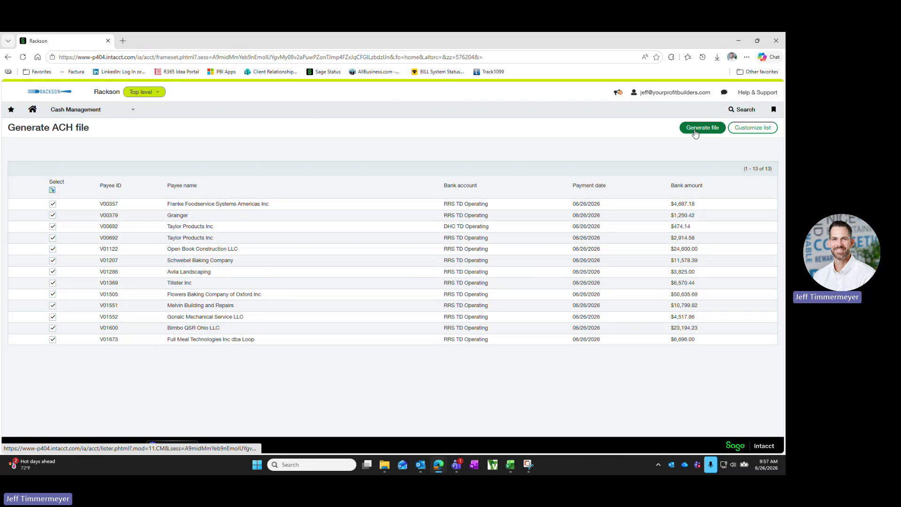The width and height of the screenshot is (901, 507).
Task: Open the announcements megaphone icon
Action: [618, 92]
